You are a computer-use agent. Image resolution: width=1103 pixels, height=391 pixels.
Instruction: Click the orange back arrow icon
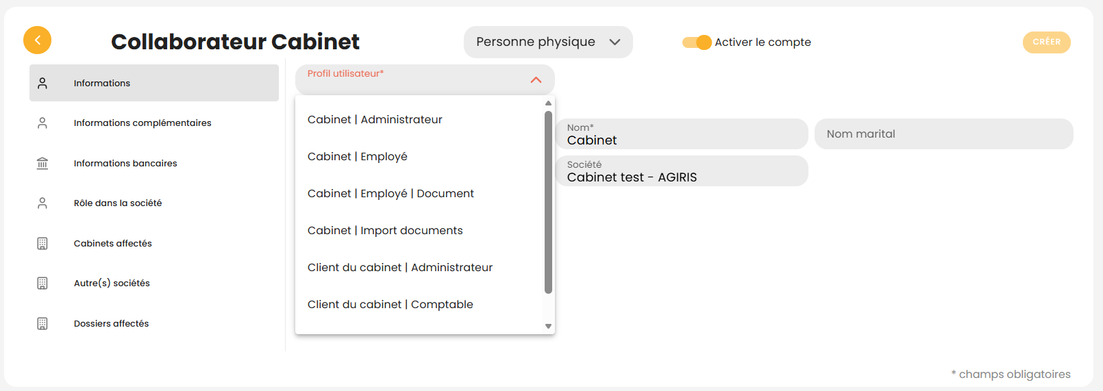pos(38,40)
